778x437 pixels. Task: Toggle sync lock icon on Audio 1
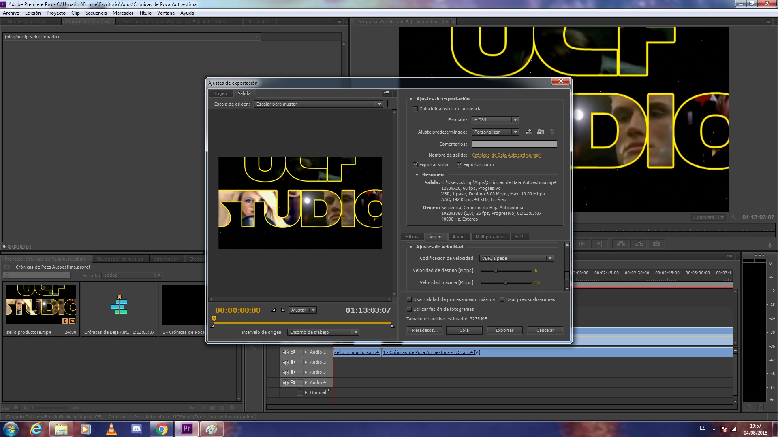point(293,352)
